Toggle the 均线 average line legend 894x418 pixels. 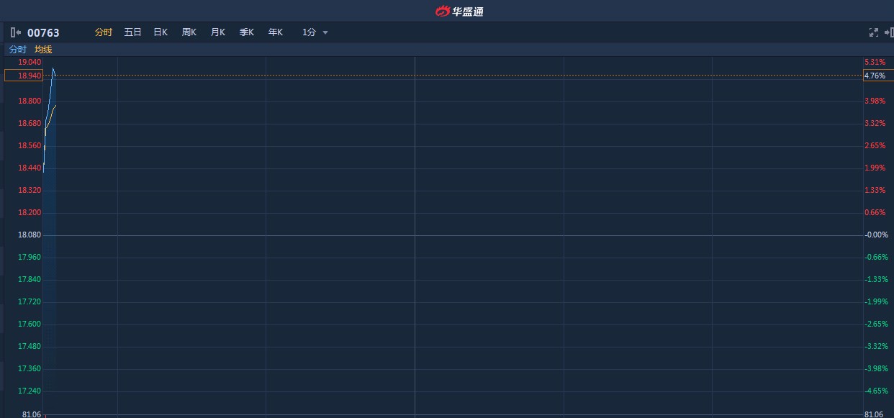coord(43,50)
